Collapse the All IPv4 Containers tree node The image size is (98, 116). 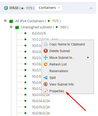[x=5, y=21]
